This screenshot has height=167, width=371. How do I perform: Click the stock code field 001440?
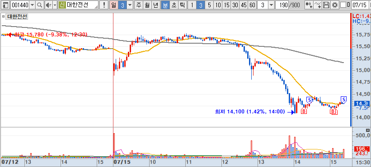(x=20, y=5)
